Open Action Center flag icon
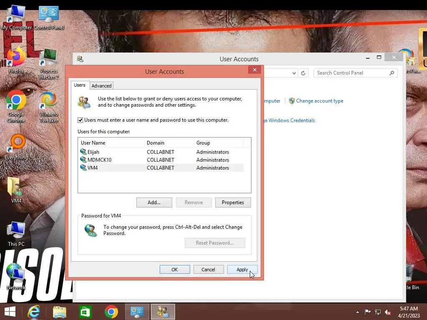 coord(367,312)
